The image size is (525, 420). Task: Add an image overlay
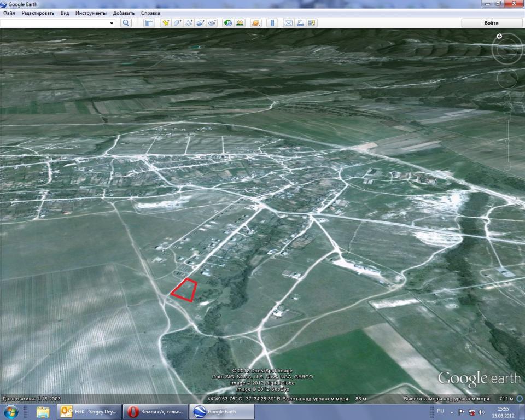pyautogui.click(x=200, y=23)
